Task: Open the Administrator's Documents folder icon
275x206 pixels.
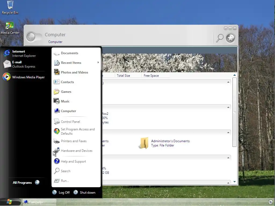Action: click(144, 143)
